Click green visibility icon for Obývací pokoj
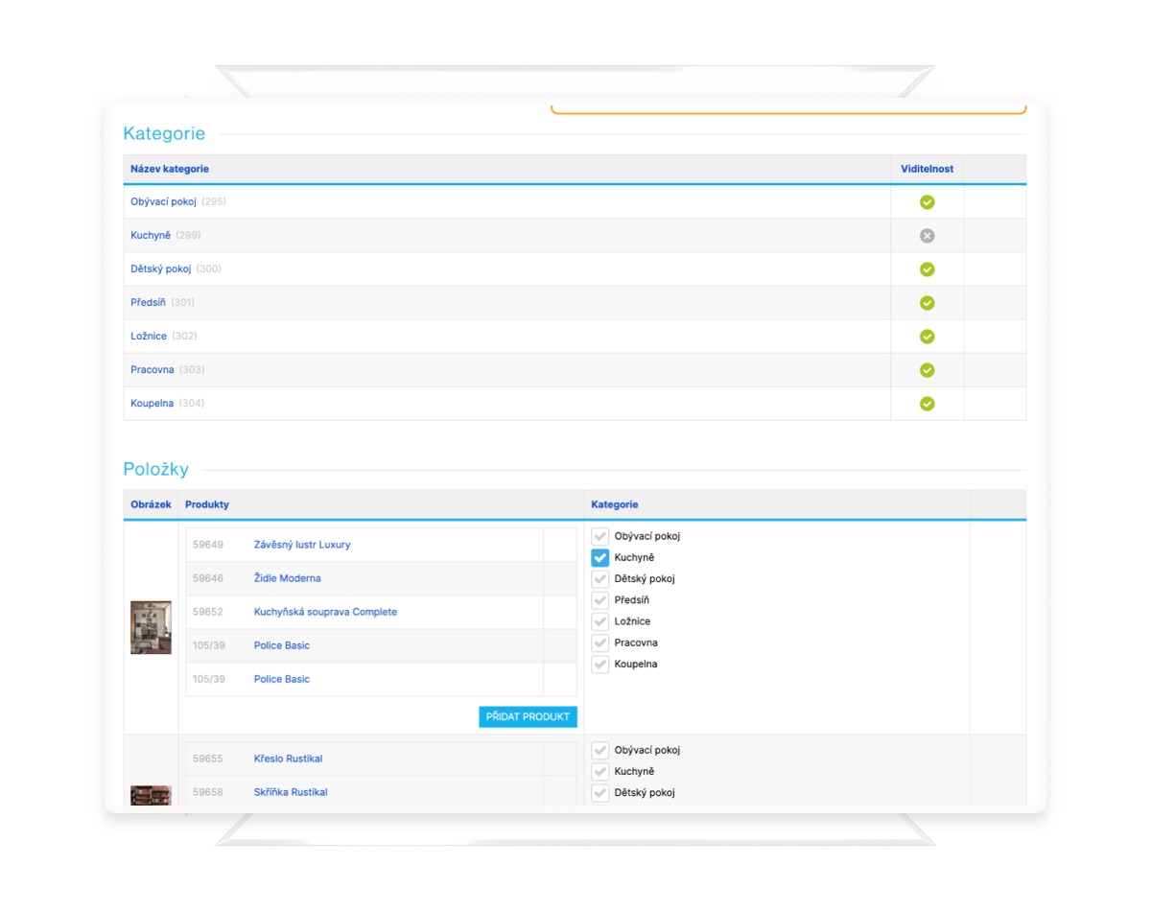 coord(927,202)
